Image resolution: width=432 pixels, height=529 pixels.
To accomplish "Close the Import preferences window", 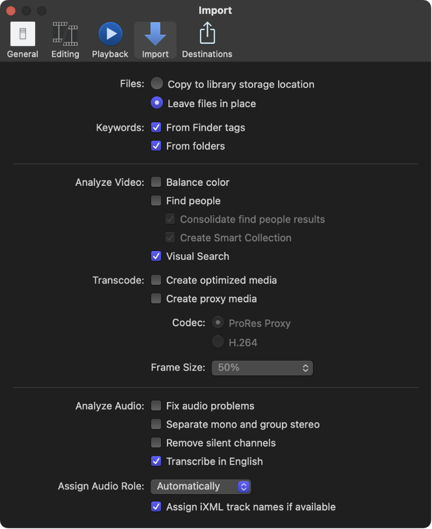I will pos(11,10).
